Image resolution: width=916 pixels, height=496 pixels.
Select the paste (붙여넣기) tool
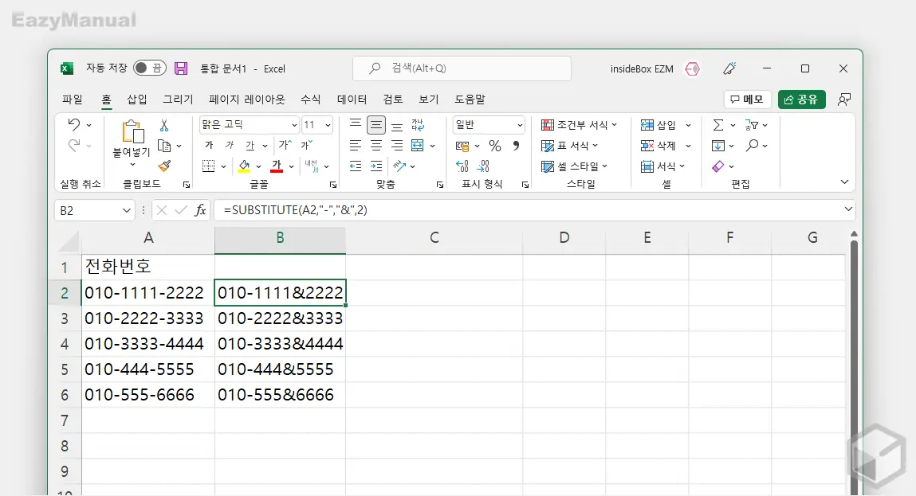(133, 142)
